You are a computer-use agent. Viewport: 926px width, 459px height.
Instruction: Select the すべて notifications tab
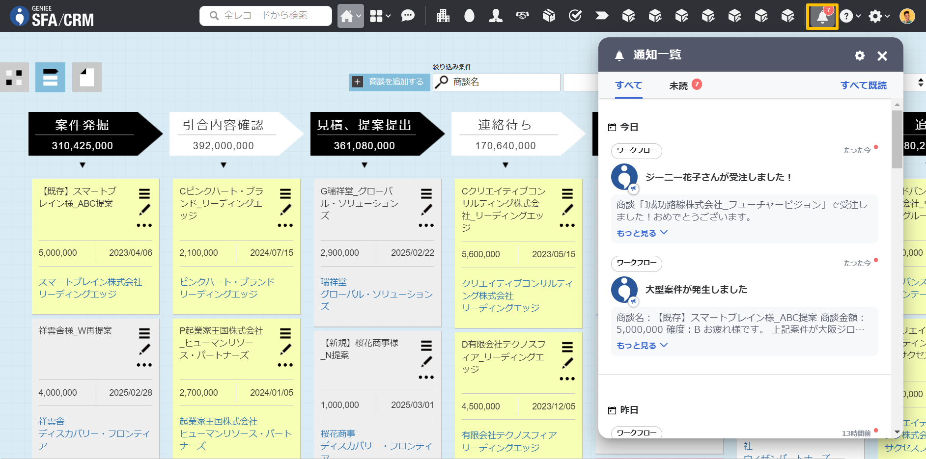(x=629, y=85)
